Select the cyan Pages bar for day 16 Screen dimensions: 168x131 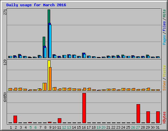85,56
